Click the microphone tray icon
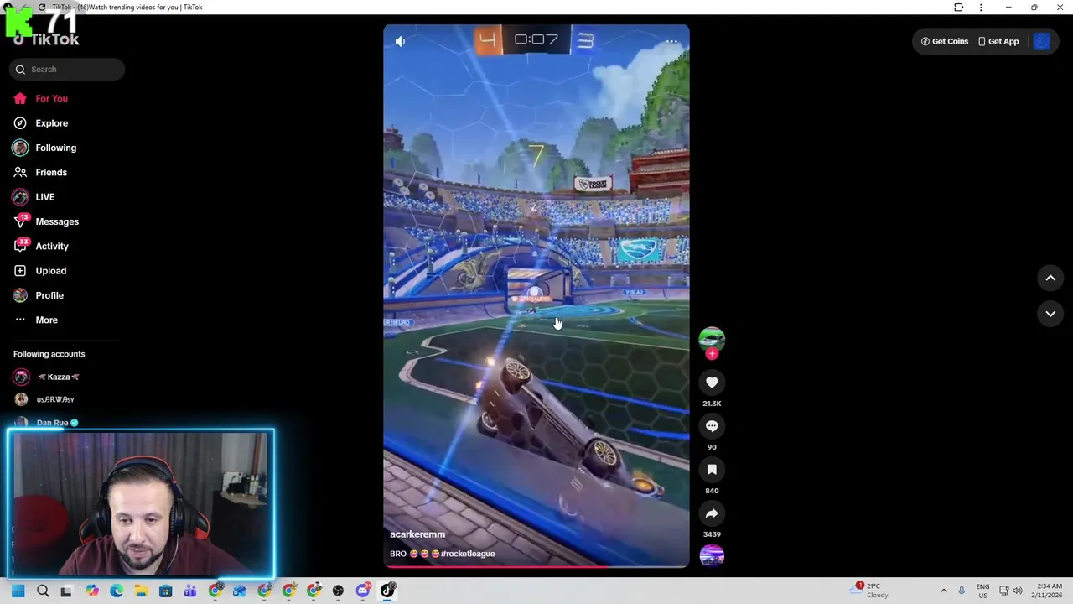Image resolution: width=1073 pixels, height=604 pixels. 962,591
